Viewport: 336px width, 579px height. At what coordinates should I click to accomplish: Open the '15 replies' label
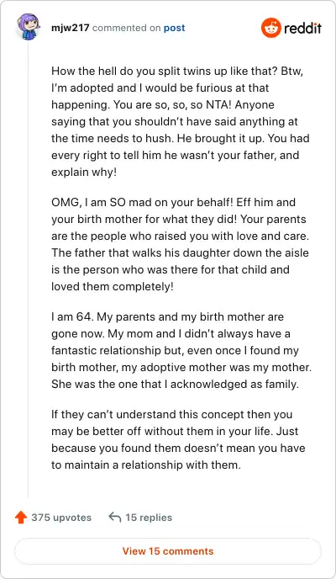point(149,518)
